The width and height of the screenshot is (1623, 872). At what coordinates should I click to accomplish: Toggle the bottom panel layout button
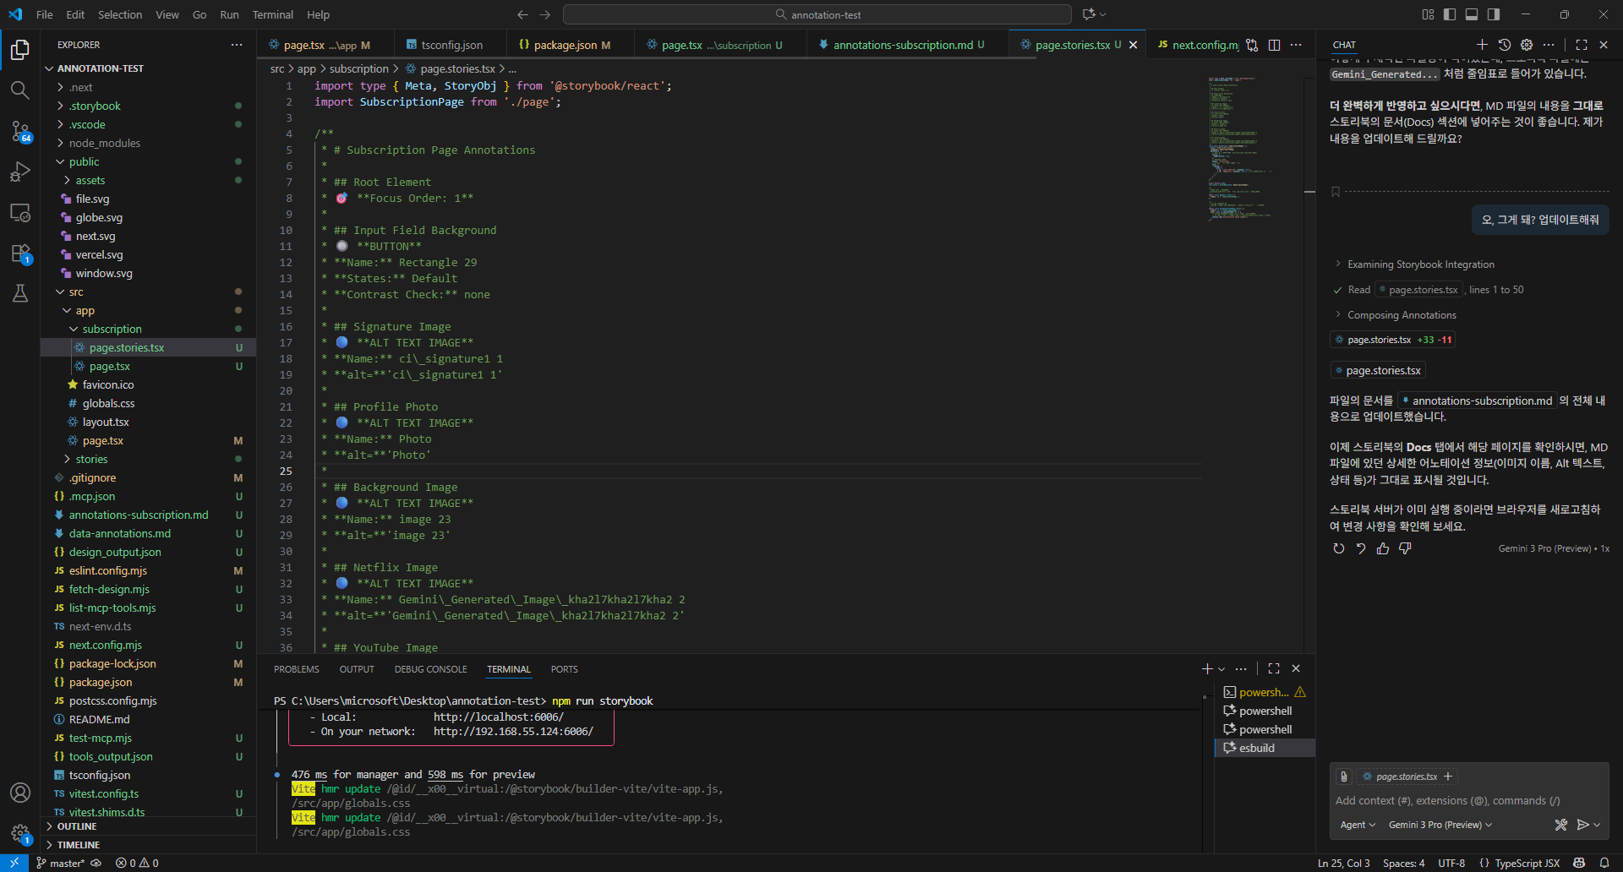(1472, 14)
